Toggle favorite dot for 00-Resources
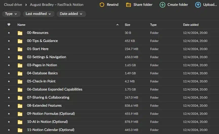219x134 pixels. 9,33
